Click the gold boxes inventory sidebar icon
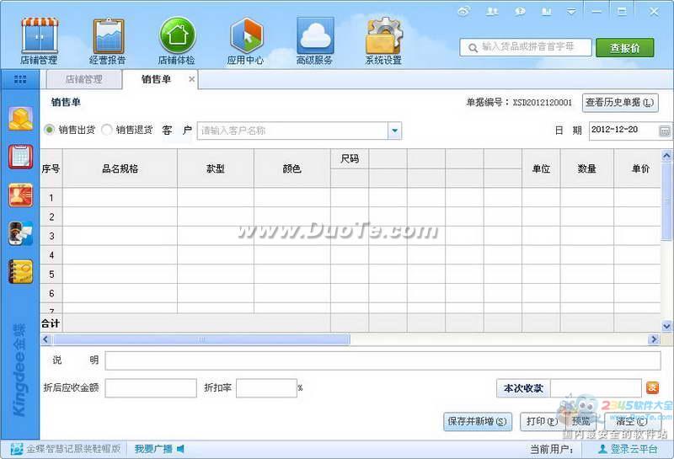This screenshot has width=674, height=459. [x=20, y=119]
